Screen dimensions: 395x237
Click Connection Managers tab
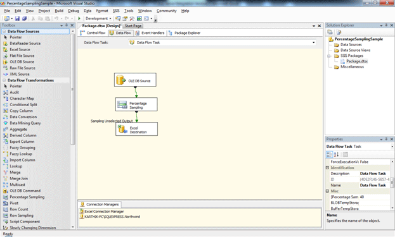click(x=100, y=205)
